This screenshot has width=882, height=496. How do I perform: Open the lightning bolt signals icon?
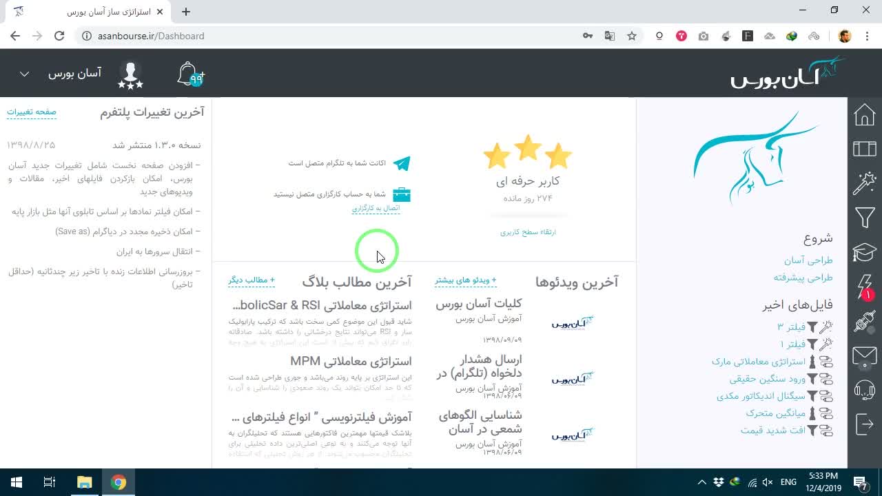864,287
